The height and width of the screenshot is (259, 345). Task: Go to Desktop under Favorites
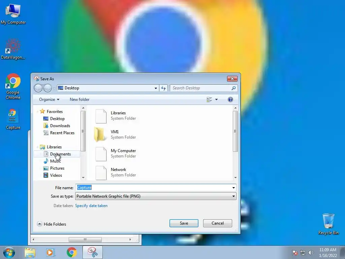pyautogui.click(x=57, y=119)
